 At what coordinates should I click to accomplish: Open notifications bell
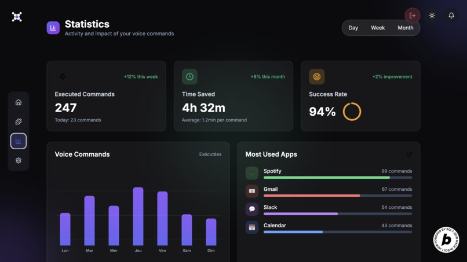pos(451,16)
